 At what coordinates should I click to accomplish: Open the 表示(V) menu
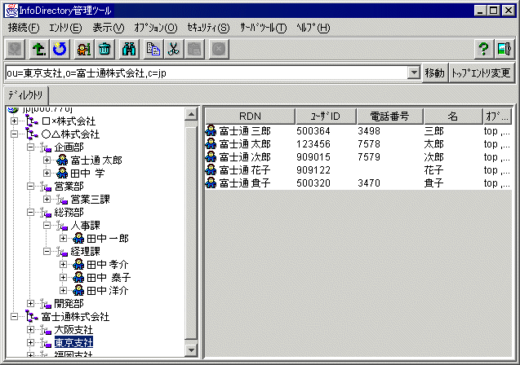109,28
